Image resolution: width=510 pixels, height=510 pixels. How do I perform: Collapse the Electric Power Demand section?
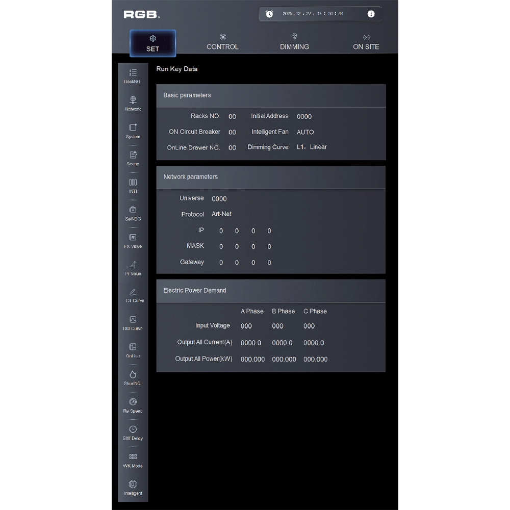194,290
